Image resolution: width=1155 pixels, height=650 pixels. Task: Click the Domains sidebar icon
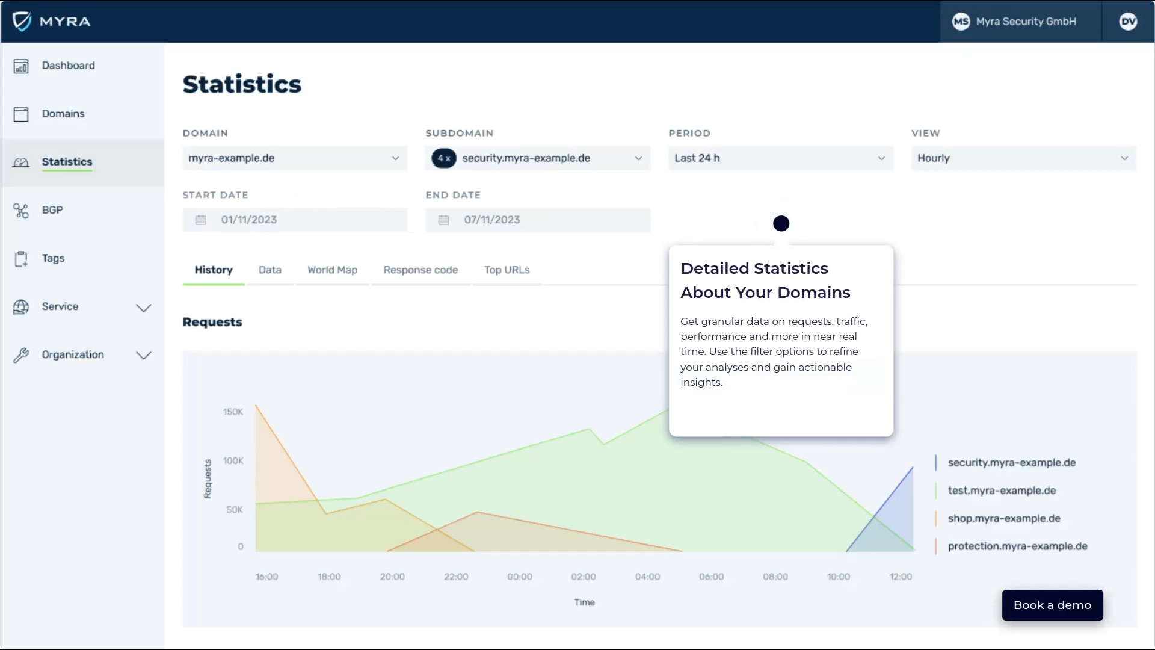tap(22, 114)
